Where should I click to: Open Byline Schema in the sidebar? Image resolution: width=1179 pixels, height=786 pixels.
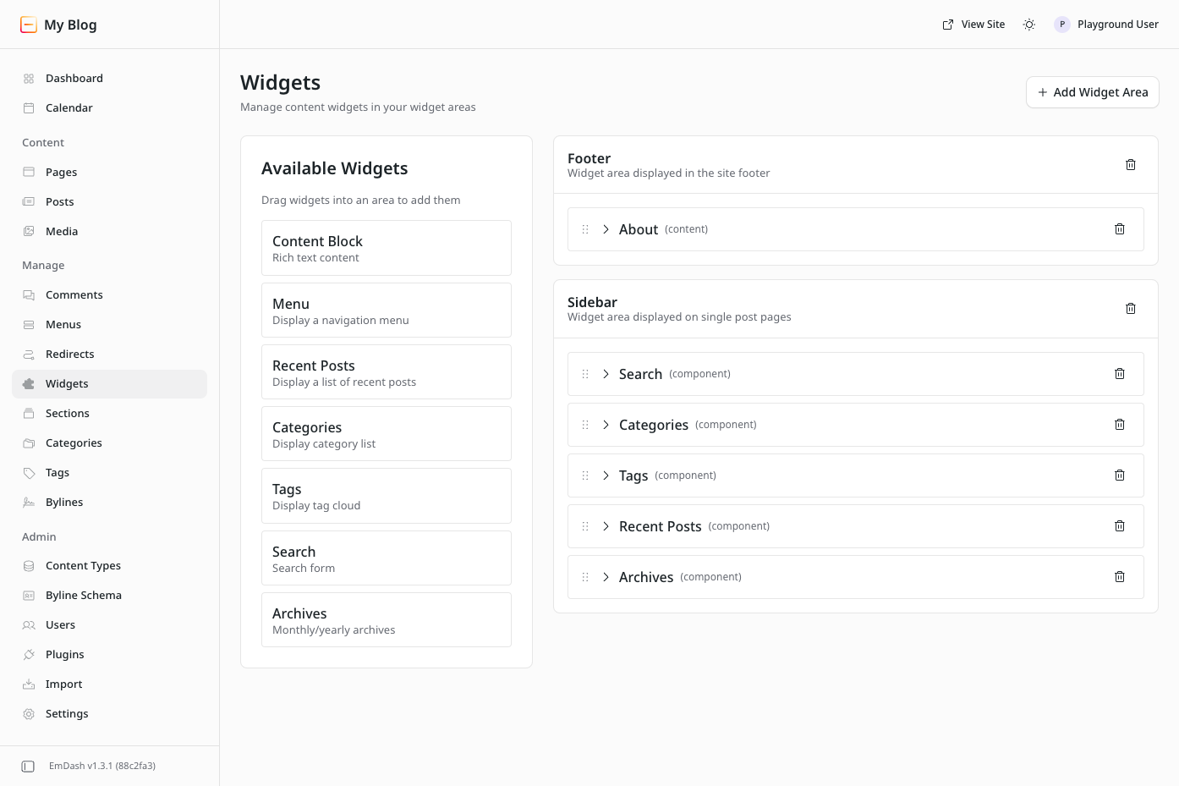tap(109, 596)
